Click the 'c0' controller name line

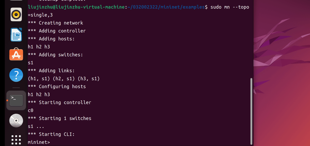pos(31,110)
